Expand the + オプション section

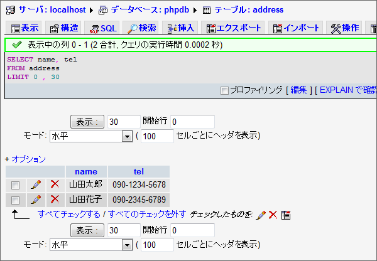pyautogui.click(x=25, y=159)
